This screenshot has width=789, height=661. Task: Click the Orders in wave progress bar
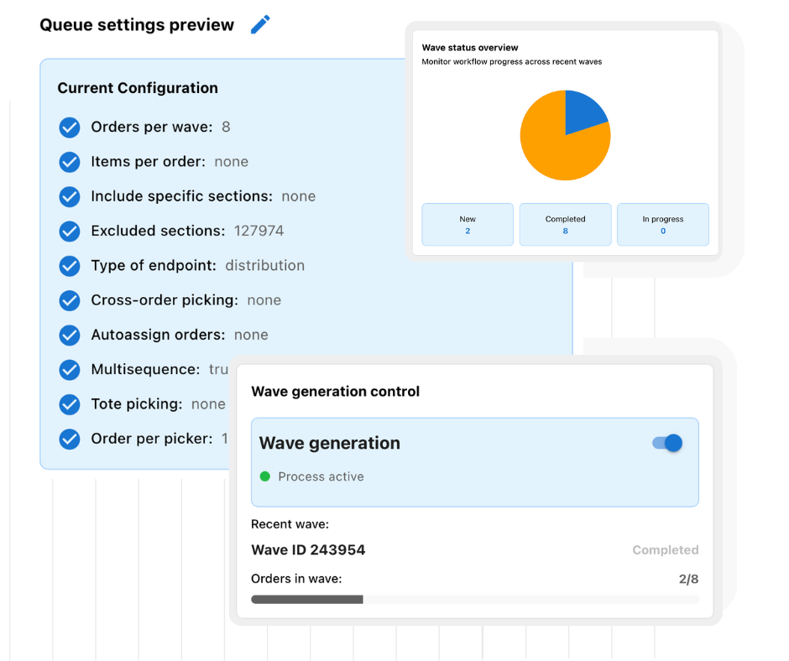pos(474,600)
